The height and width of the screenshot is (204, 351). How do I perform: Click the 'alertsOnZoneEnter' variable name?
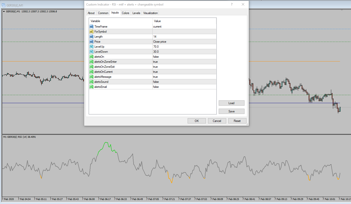coord(105,62)
